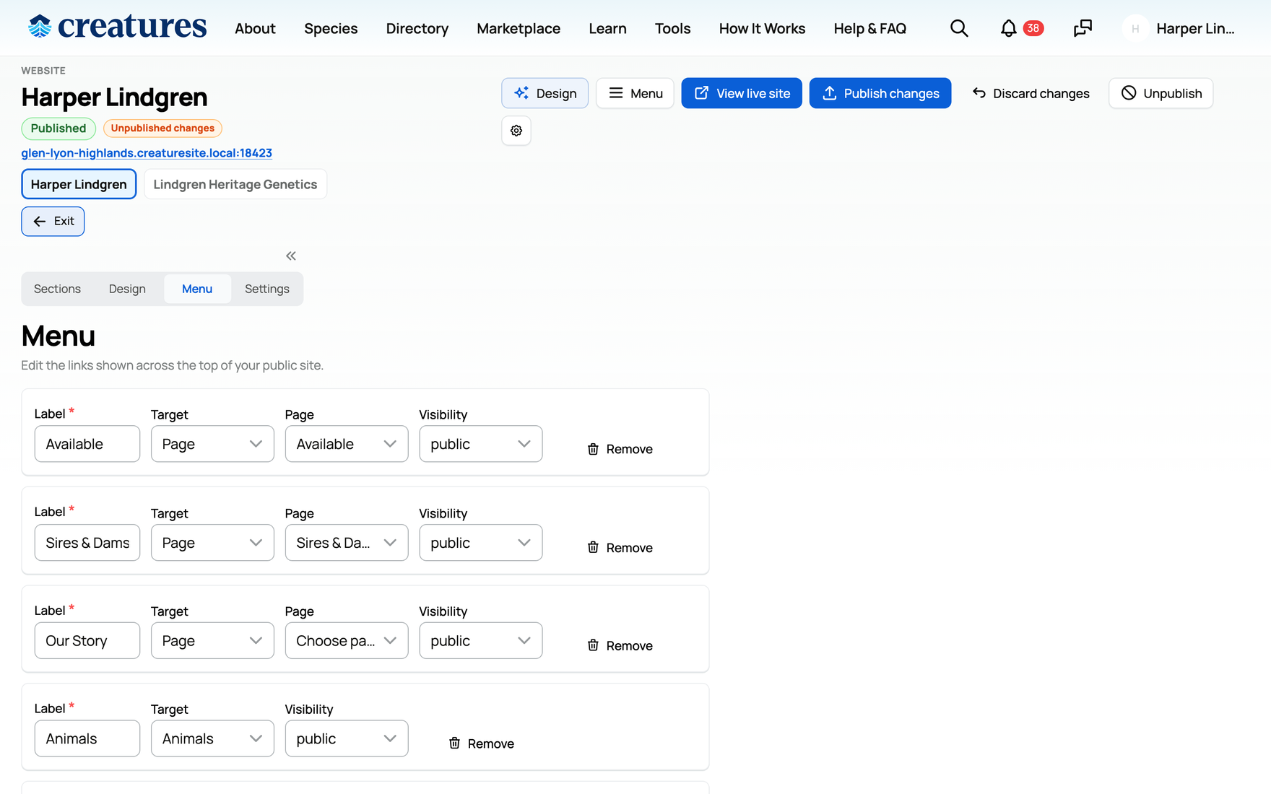Click the Design button in toolbar

click(x=545, y=93)
